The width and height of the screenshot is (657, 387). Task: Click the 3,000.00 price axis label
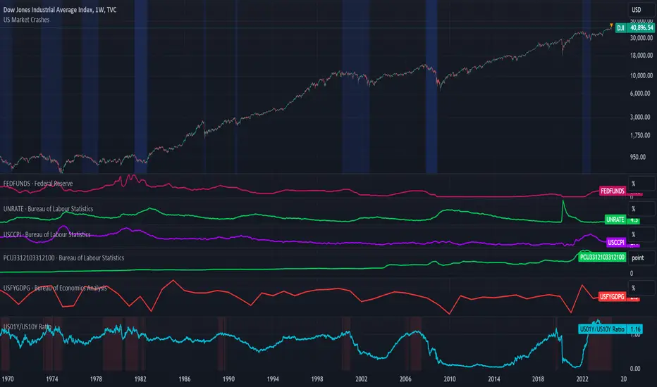coord(640,117)
